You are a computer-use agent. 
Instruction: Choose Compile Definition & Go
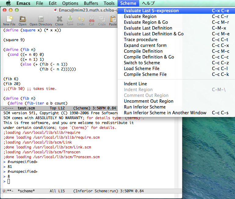click(176, 57)
